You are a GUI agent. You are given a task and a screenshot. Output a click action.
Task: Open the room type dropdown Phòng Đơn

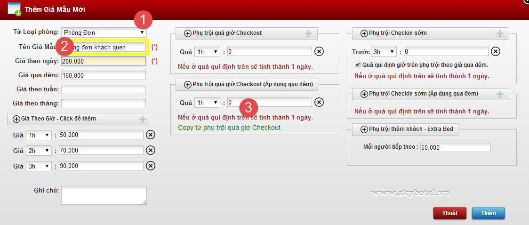(104, 33)
